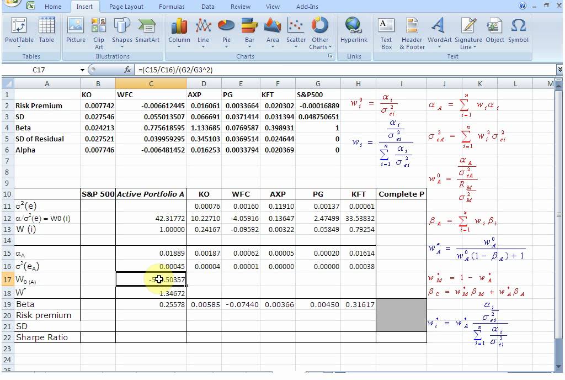Insert a Hyperlink
This screenshot has height=380, width=565.
pos(354,31)
